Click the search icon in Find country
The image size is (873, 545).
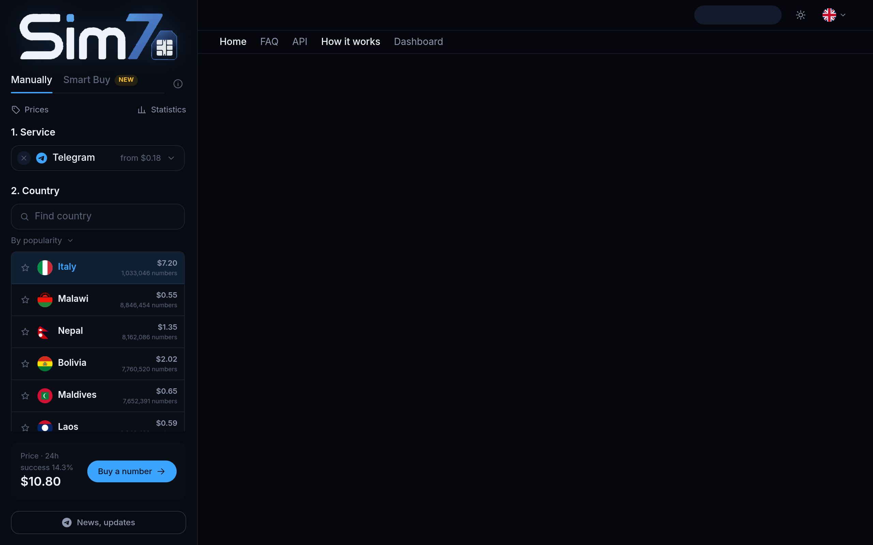coord(25,217)
